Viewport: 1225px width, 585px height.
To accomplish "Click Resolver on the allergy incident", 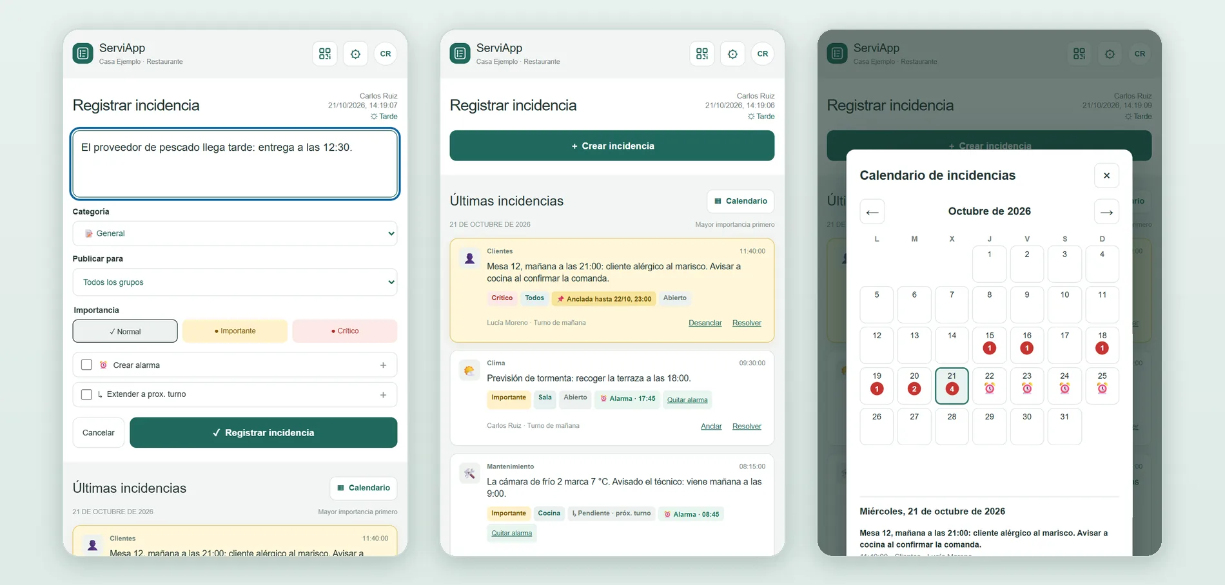I will point(747,323).
